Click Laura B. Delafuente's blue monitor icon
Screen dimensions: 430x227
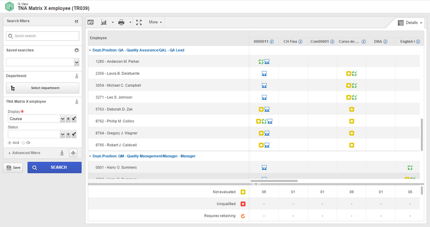(264, 74)
